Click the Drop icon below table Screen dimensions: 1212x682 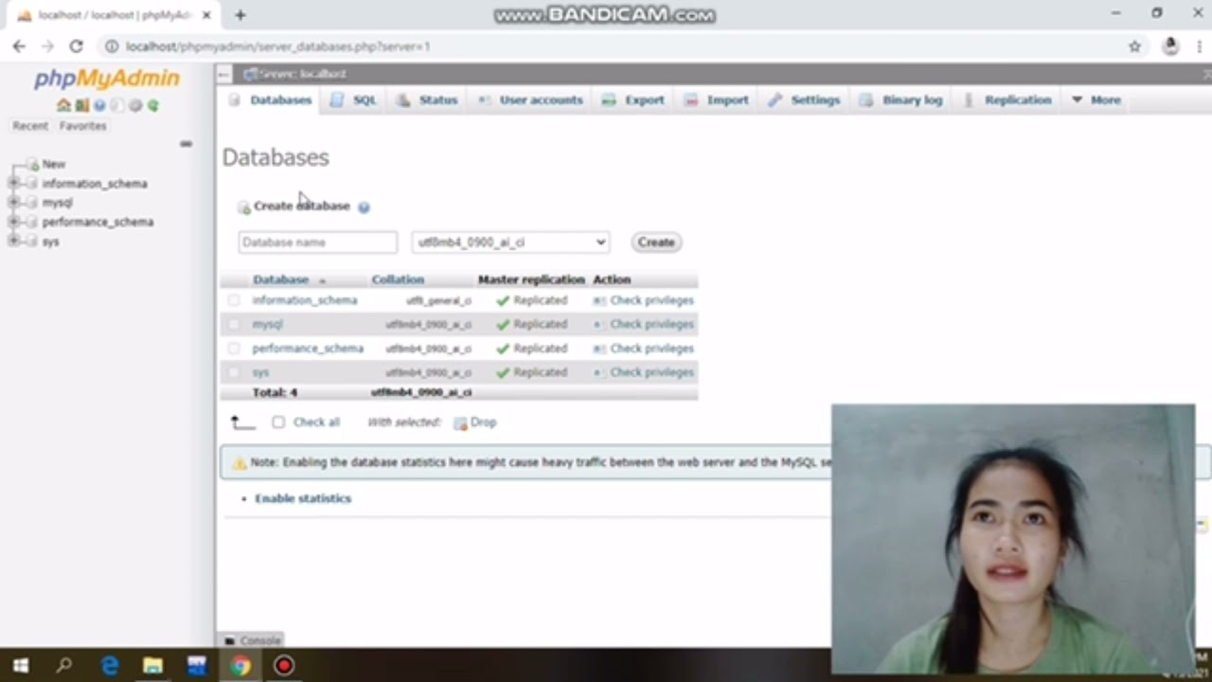coord(460,423)
